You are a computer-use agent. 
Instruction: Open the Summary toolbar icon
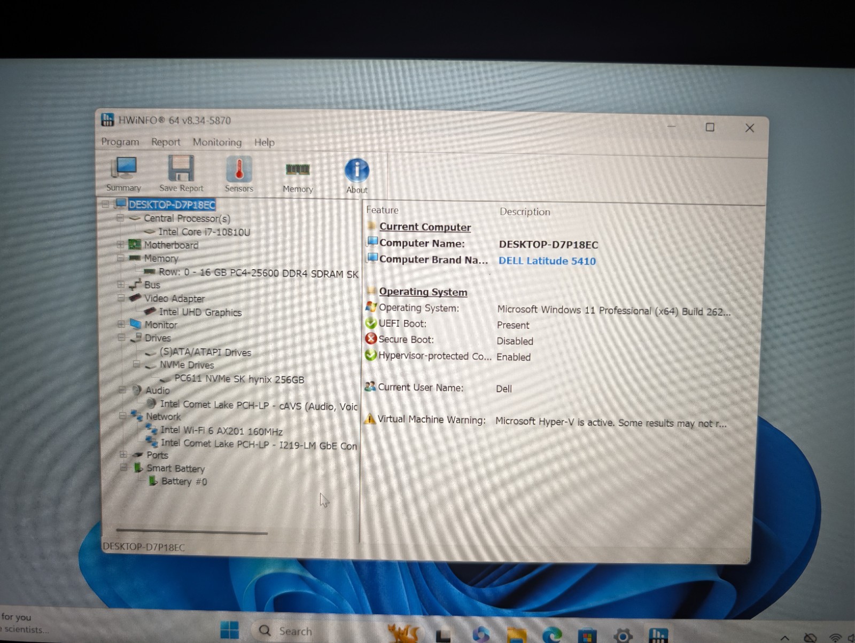point(124,174)
